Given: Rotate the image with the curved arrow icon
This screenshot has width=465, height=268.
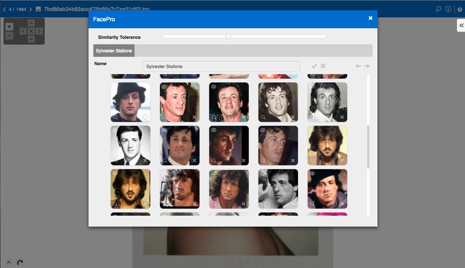Looking at the screenshot, I should (20, 262).
